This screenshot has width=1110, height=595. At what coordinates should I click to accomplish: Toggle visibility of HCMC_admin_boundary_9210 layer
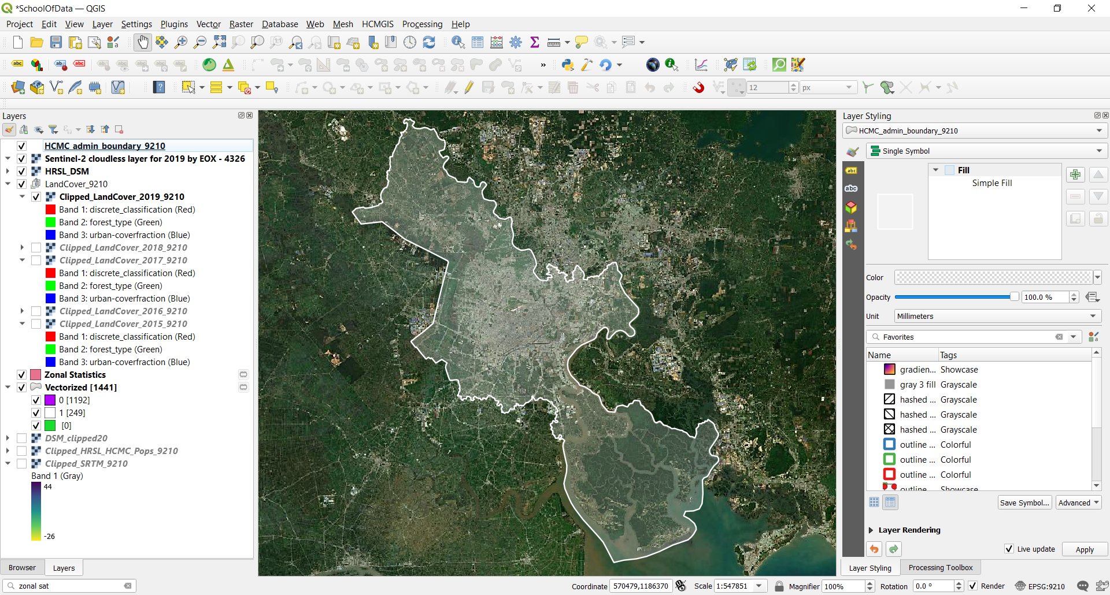coord(22,146)
